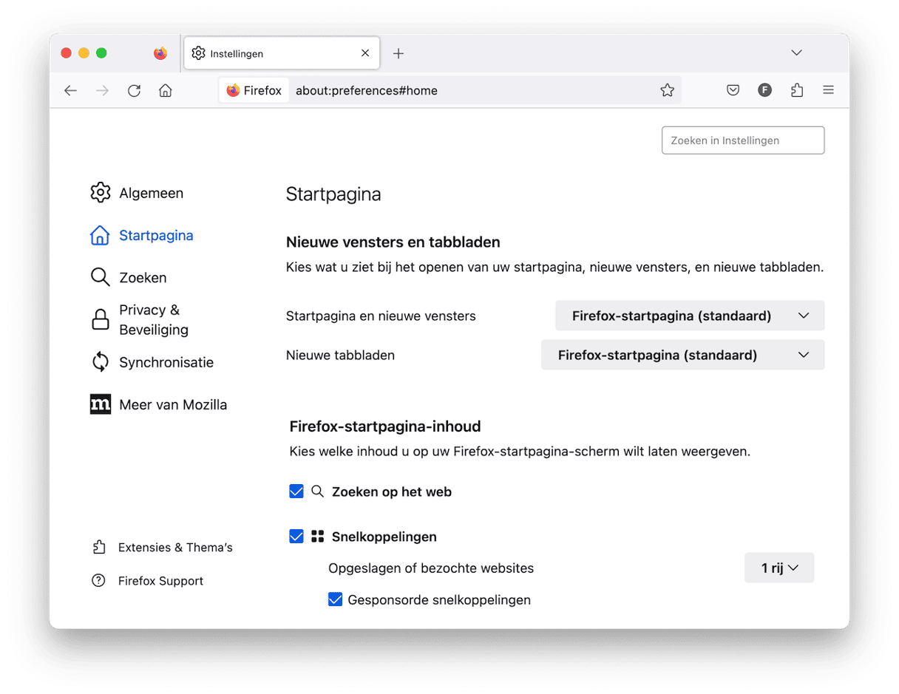The height and width of the screenshot is (694, 899).
Task: Close the Instellingen tab
Action: 365,53
